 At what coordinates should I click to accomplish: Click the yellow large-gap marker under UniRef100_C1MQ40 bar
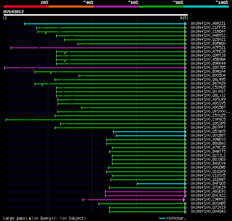(46, 33)
